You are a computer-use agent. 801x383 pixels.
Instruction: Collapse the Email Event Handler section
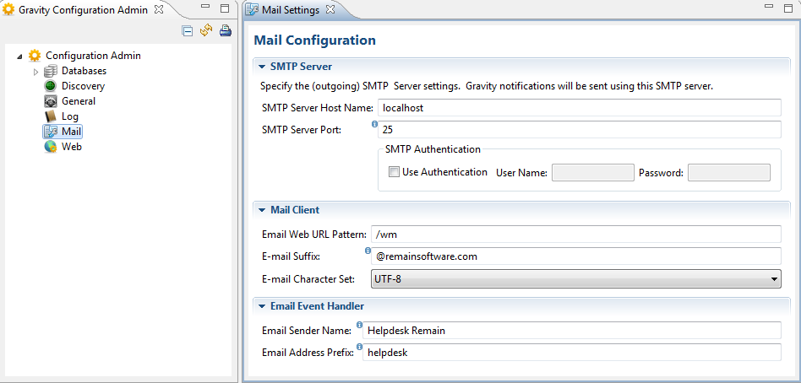click(261, 305)
